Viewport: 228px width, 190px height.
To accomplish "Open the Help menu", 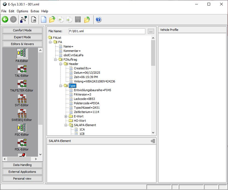I will (x=45, y=11).
